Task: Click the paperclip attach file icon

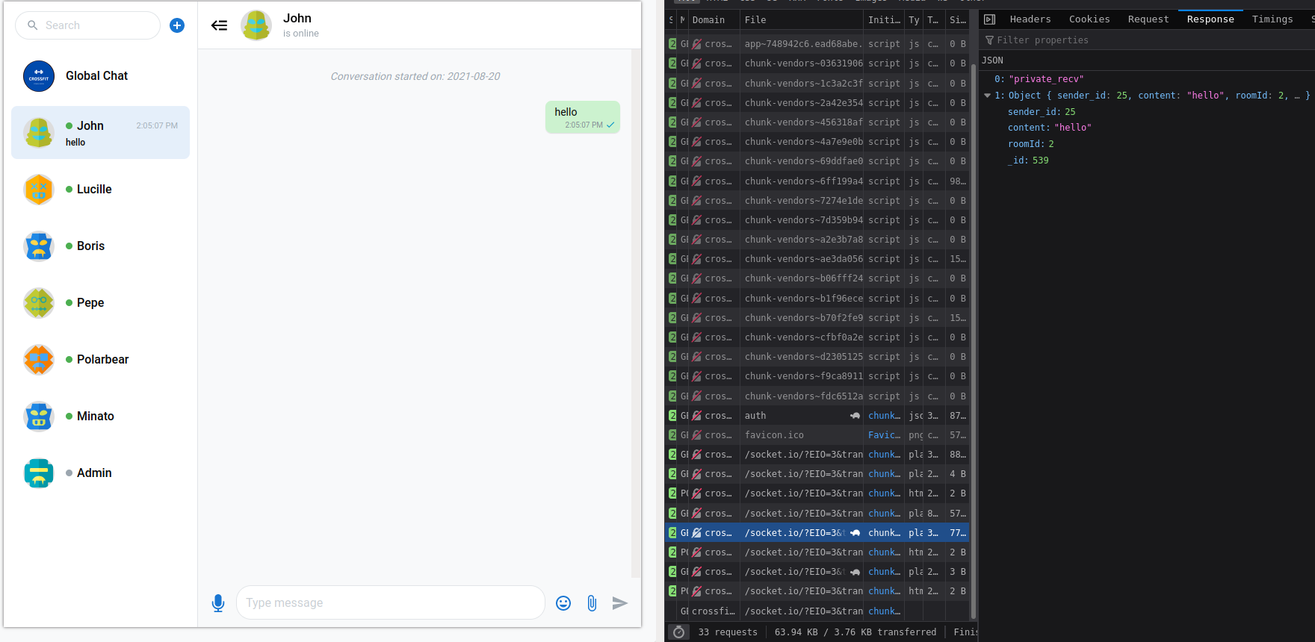Action: coord(592,603)
